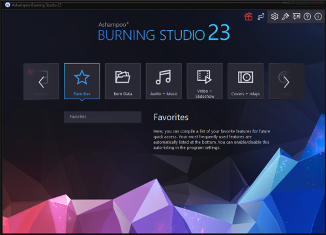Show next categories with right chevron
The width and height of the screenshot is (326, 235).
[287, 82]
